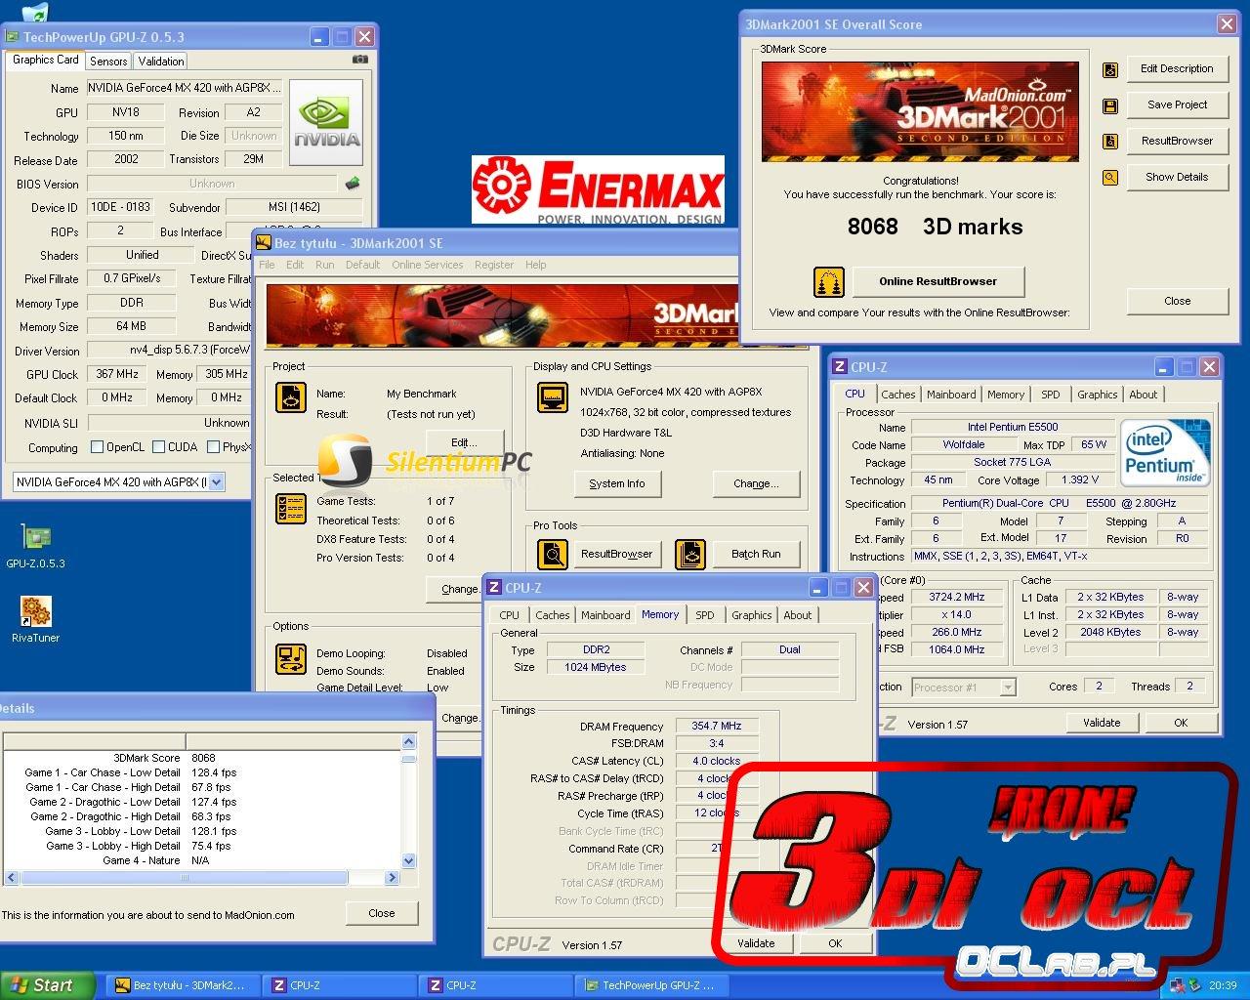Viewport: 1250px width, 1000px height.
Task: Click the display settings monitor icon
Action: click(553, 397)
